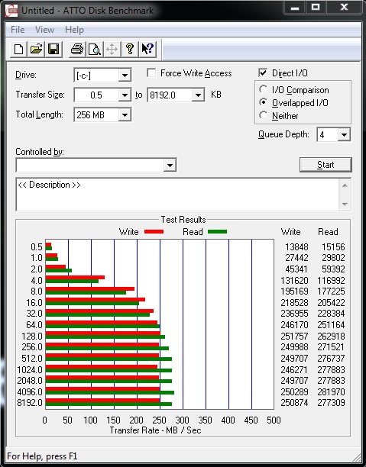Click the 8192.0 row write value 250874

[x=294, y=403]
